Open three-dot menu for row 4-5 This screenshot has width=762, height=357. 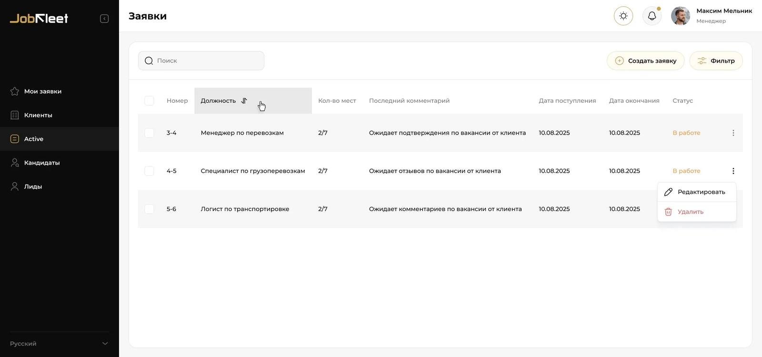pos(733,171)
